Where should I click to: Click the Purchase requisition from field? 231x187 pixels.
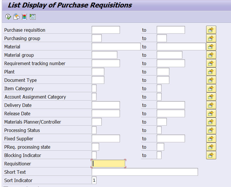106,30
